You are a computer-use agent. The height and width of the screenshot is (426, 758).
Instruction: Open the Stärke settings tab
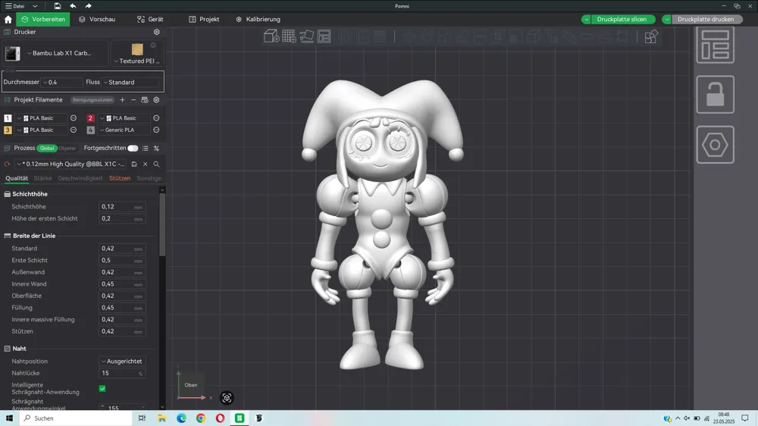coord(42,178)
